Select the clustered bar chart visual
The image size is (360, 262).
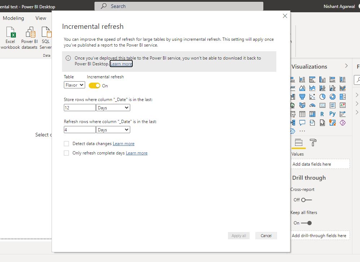pos(312,79)
